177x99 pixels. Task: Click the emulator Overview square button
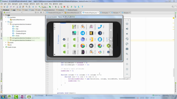click(x=127, y=69)
